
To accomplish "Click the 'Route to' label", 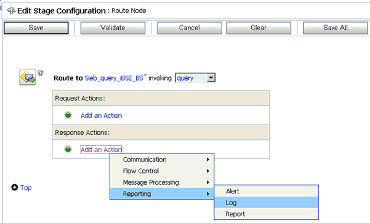I will (68, 78).
